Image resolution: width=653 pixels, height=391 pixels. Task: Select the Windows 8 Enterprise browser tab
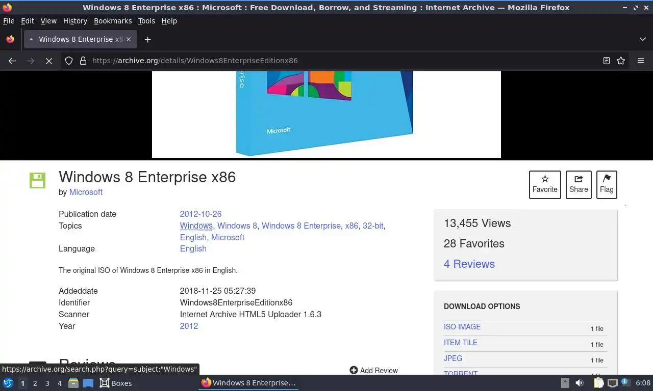click(x=81, y=39)
